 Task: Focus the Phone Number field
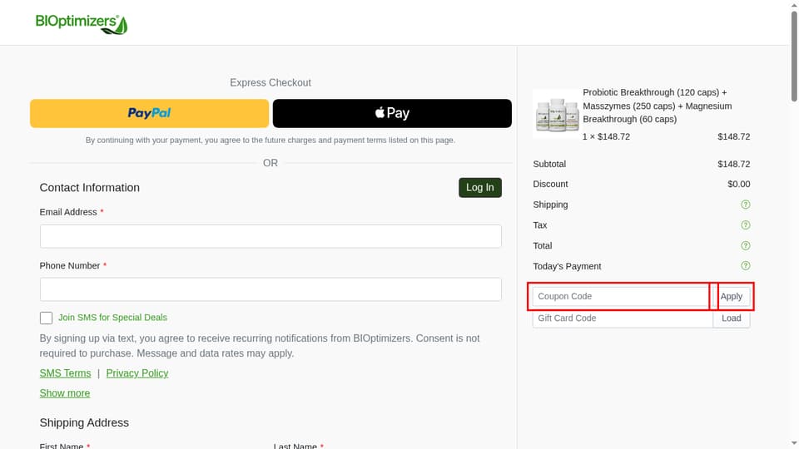[x=270, y=289]
